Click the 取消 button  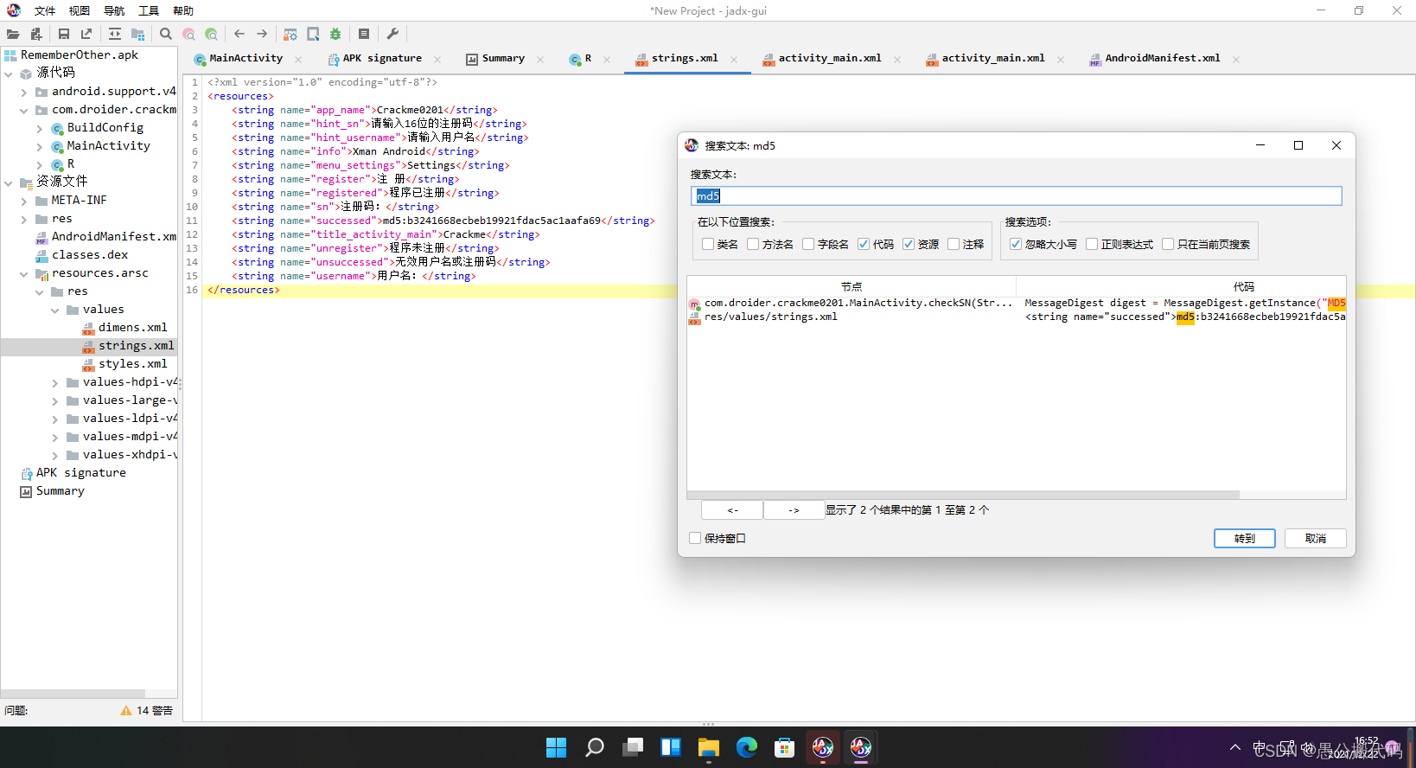[1316, 538]
